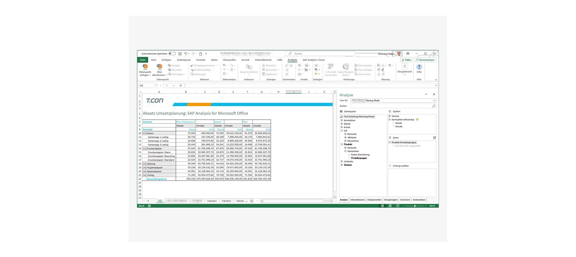This screenshot has height=257, width=576.
Task: Click Wiederherstellen in the Aktionen group
Action: coord(202,70)
